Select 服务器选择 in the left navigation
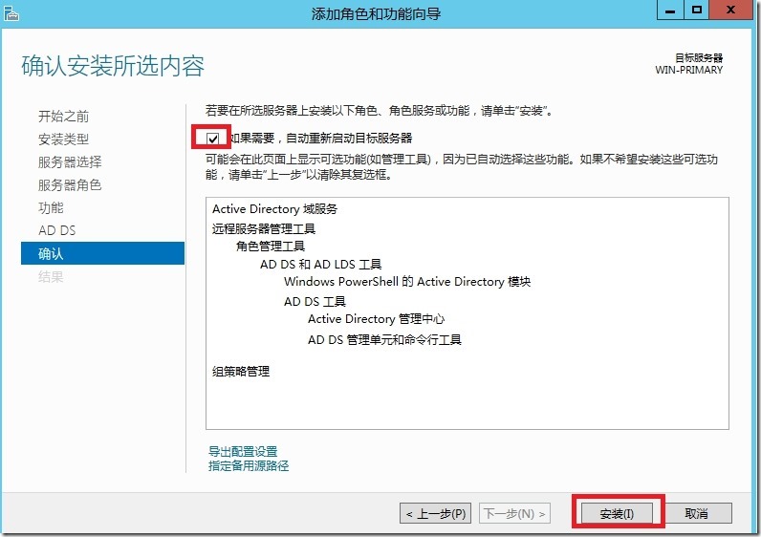 pos(69,162)
